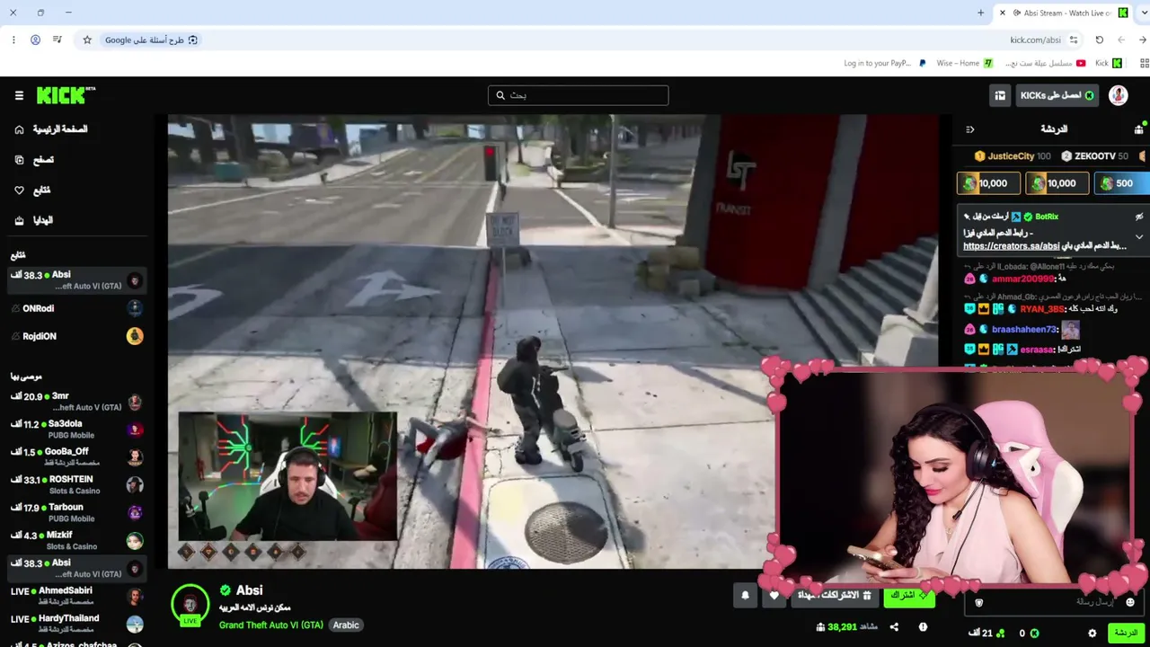This screenshot has width=1150, height=647.
Task: Click the Get KICKs button
Action: tap(1057, 95)
